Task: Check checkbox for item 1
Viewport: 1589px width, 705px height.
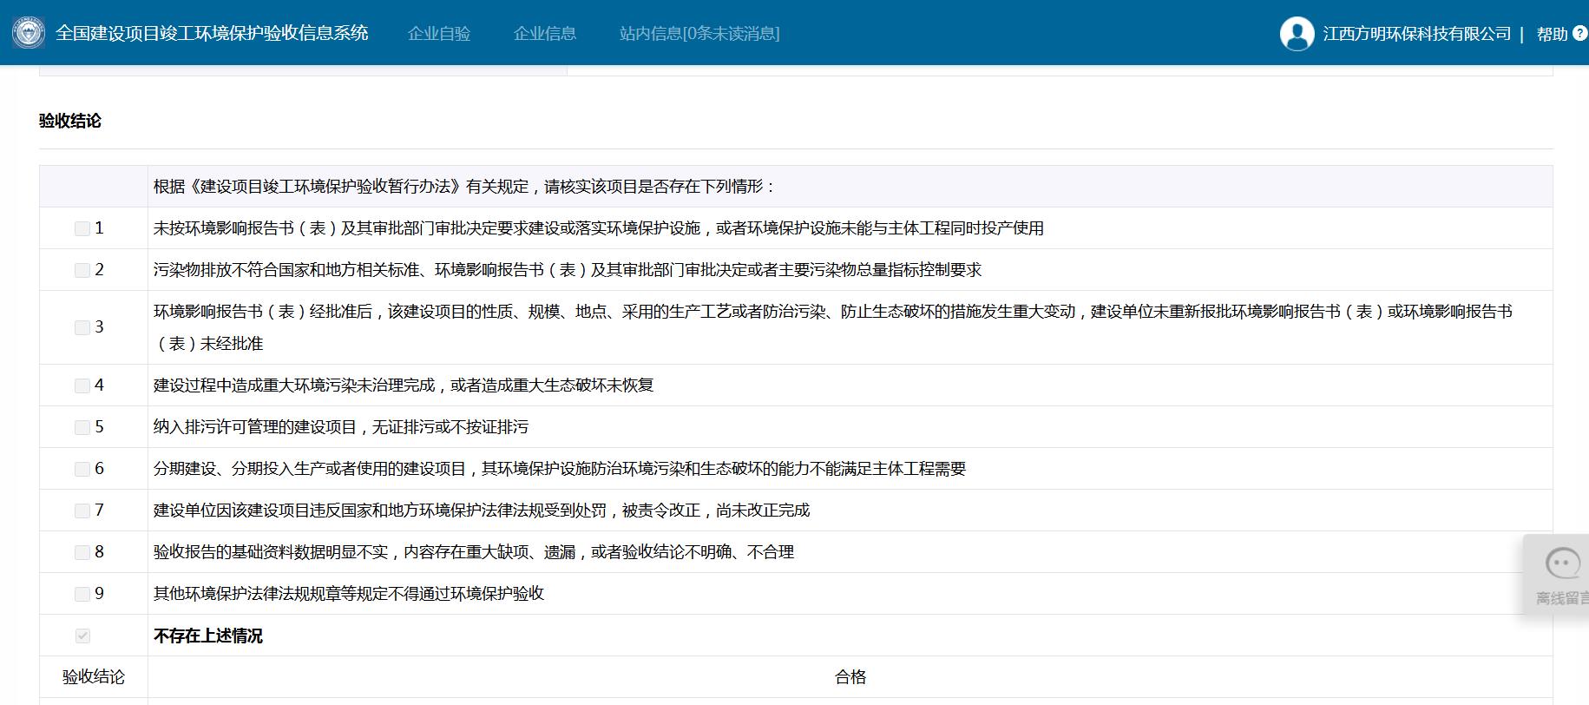Action: coord(82,228)
